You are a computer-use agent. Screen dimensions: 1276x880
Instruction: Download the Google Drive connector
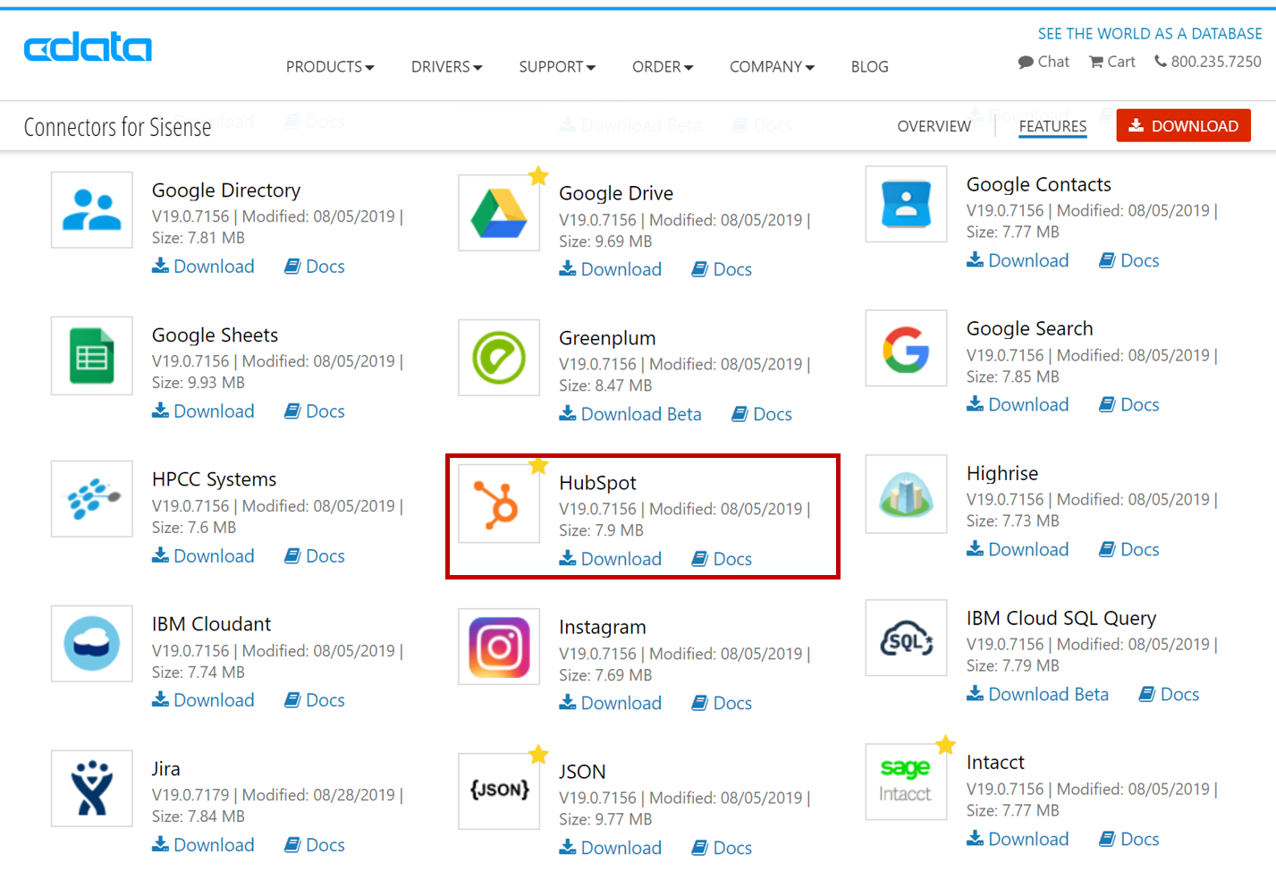tap(611, 269)
